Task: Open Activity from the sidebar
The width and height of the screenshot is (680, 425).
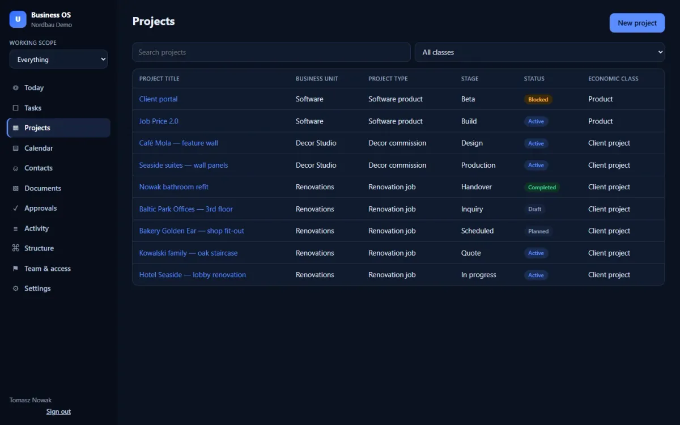Action: click(58, 228)
